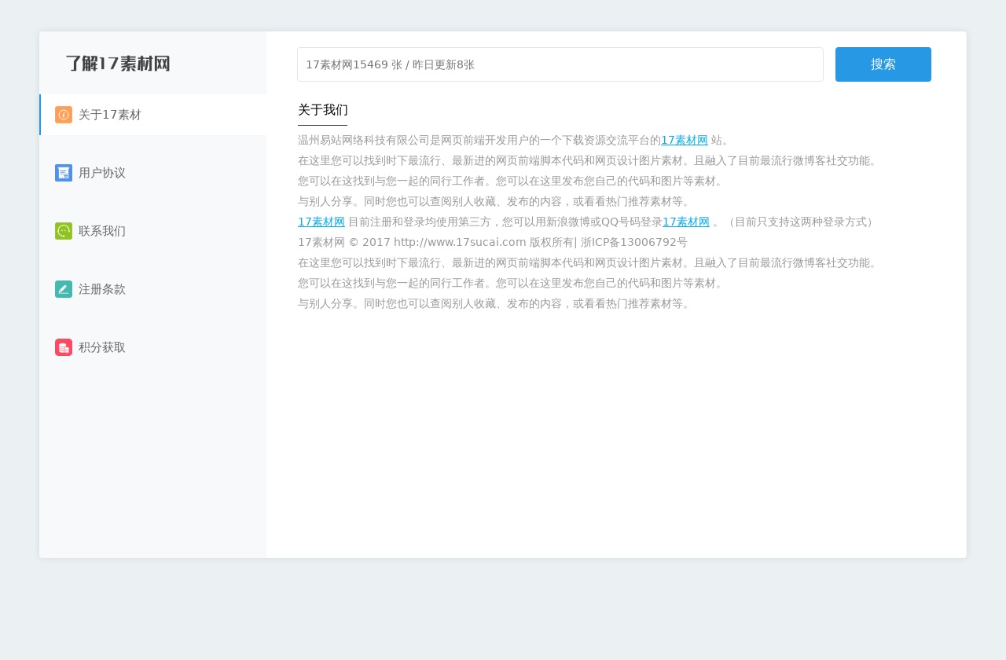This screenshot has width=1006, height=660.
Task: Follow the 17素材网 link after QQ号码登录
Action: point(686,222)
